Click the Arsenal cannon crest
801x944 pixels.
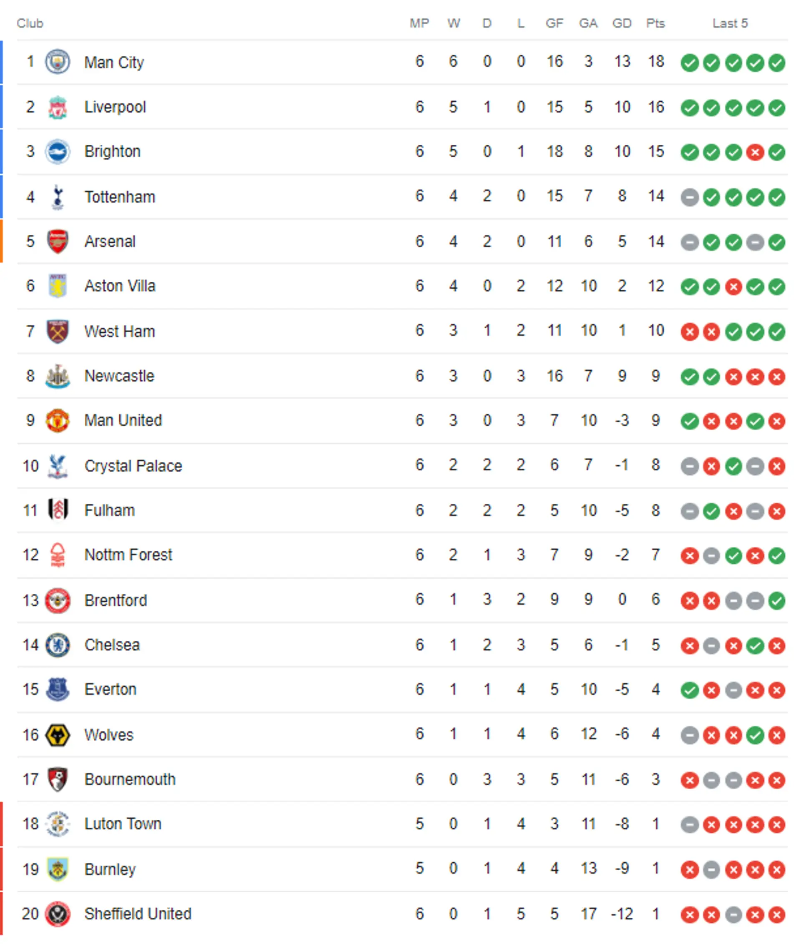pyautogui.click(x=58, y=241)
